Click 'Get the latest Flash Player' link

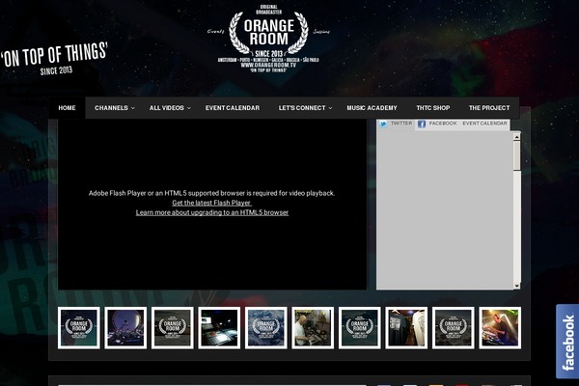coord(211,203)
